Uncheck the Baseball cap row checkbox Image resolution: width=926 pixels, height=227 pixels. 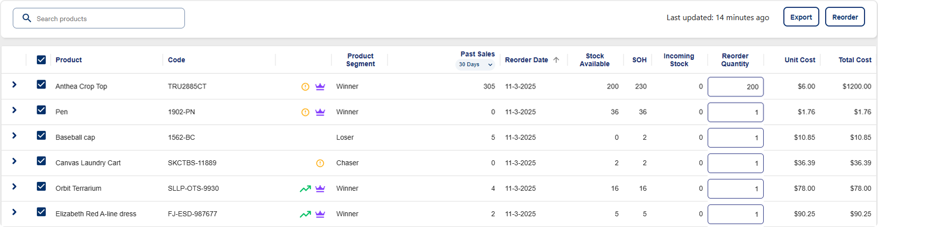click(41, 135)
